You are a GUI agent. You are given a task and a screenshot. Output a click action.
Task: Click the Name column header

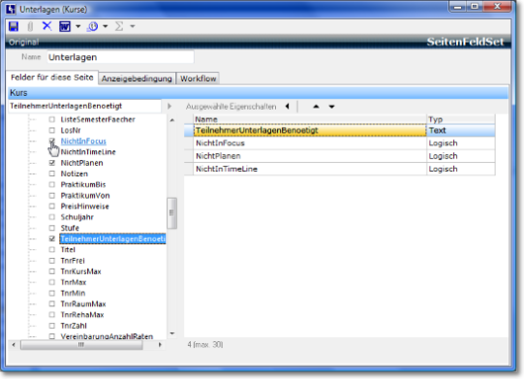pos(310,119)
